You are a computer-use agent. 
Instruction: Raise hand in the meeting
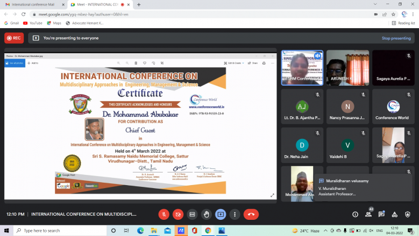[x=207, y=214]
